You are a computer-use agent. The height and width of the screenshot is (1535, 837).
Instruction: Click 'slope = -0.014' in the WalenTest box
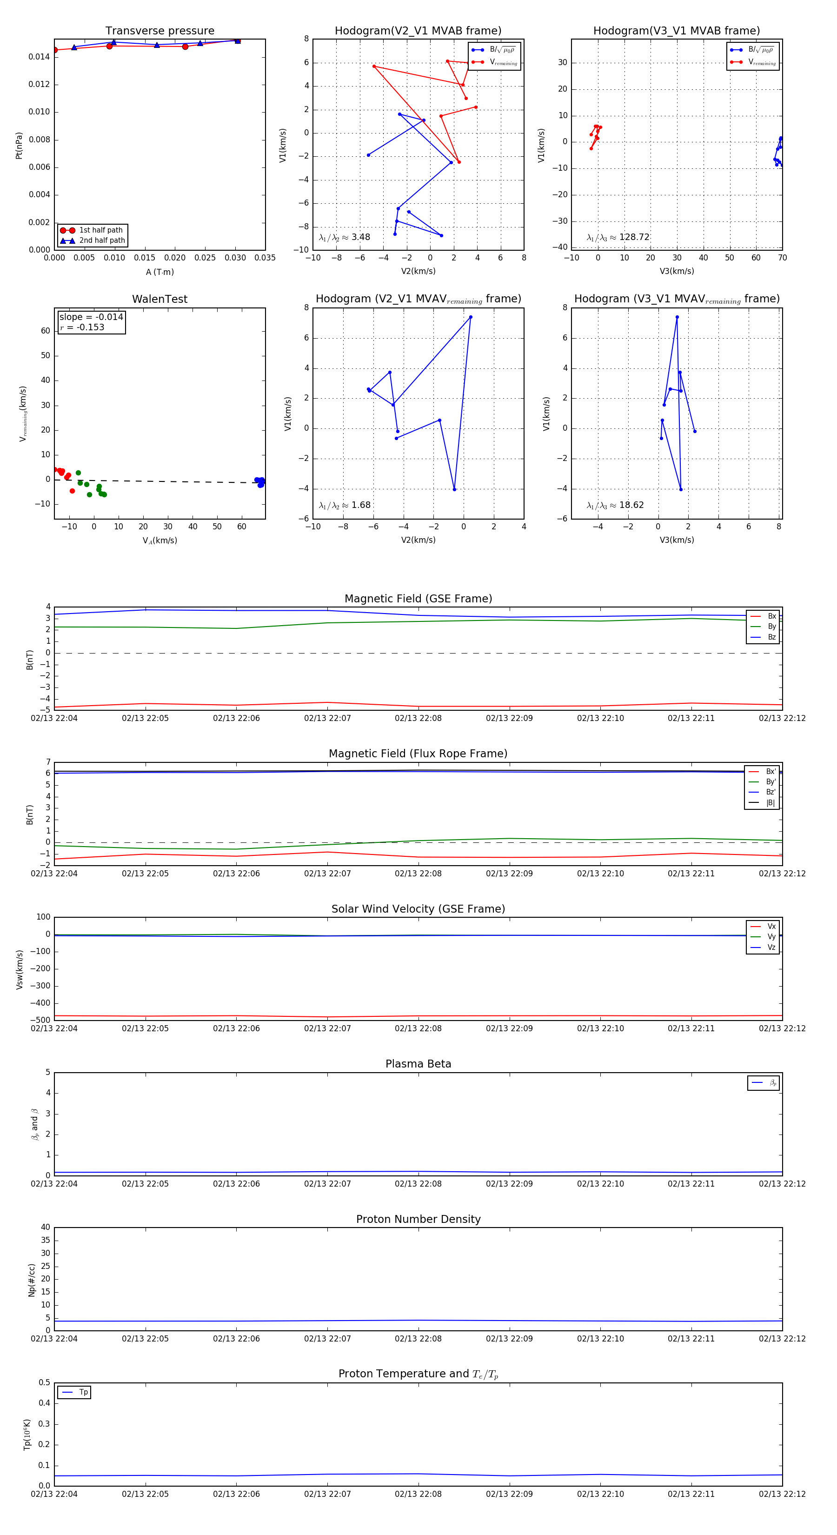coord(91,317)
